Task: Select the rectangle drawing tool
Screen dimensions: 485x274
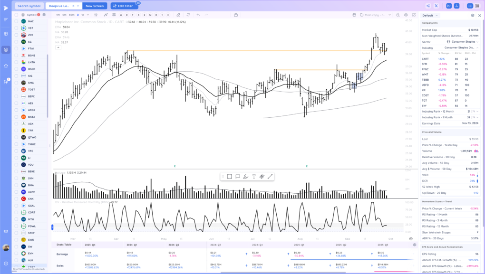Action: [x=229, y=177]
